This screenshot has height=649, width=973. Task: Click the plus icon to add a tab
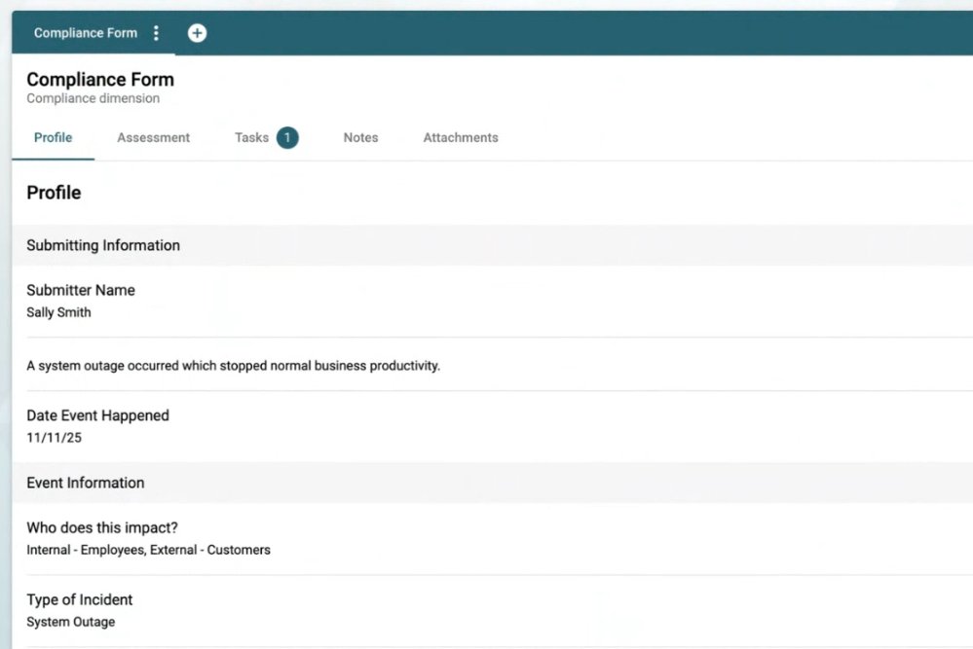pyautogui.click(x=197, y=33)
